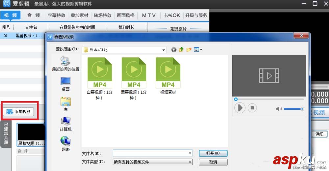Image resolution: width=329 pixels, height=171 pixels.
Task: Open 网络 in the places sidebar
Action: 65,144
